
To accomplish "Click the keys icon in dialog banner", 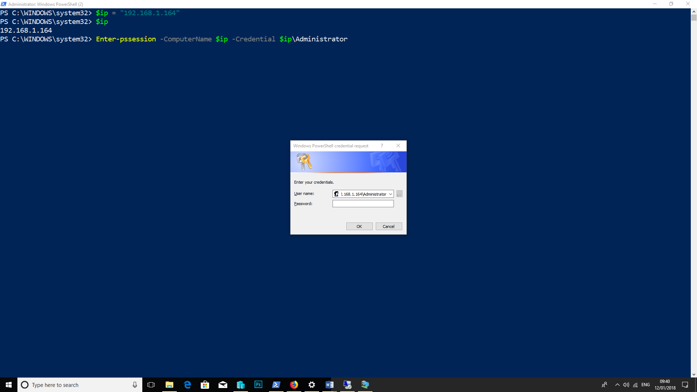I will click(x=304, y=162).
